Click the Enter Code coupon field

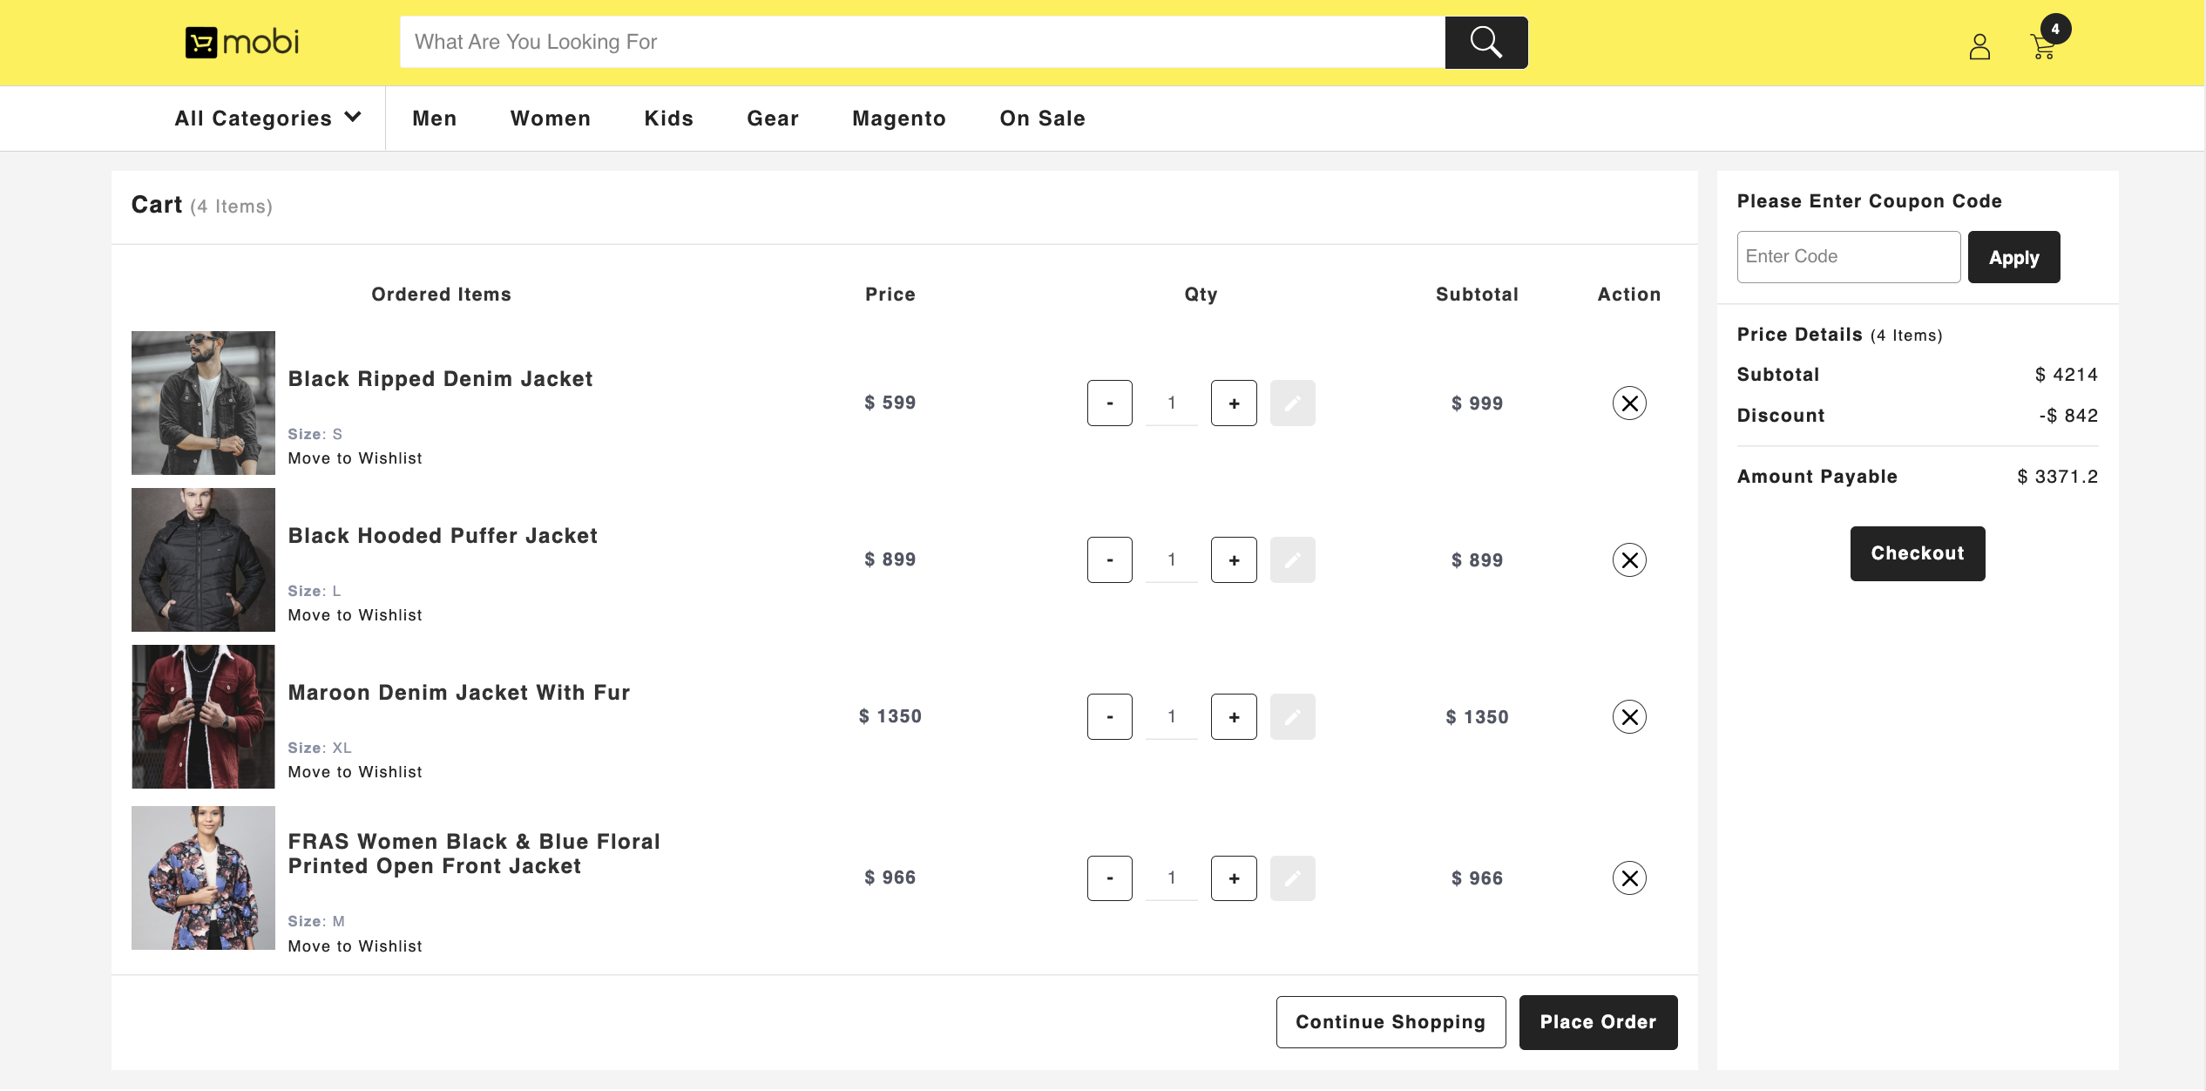click(1848, 256)
